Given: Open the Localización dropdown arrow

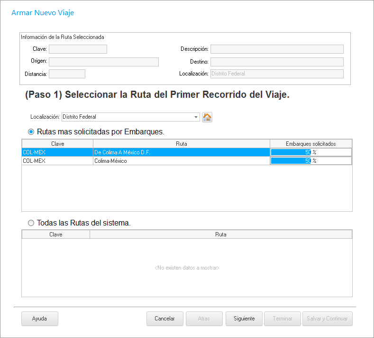Looking at the screenshot, I should point(196,117).
